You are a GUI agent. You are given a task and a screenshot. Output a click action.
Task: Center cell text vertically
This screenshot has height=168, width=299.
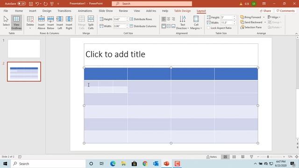coord(169,26)
